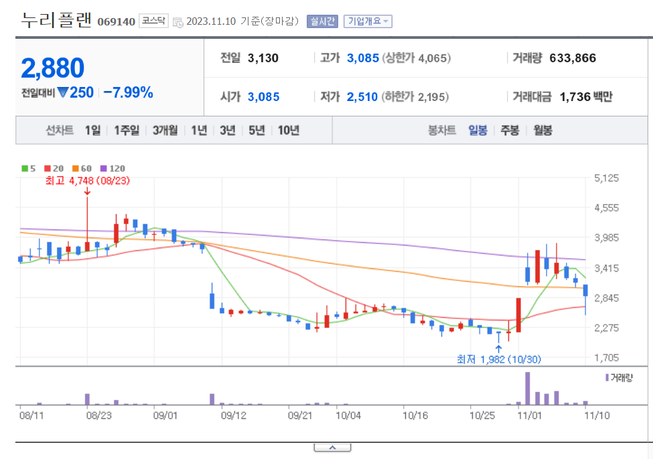653x459 pixels.
Task: Select the 5년 line chart period
Action: 257,130
